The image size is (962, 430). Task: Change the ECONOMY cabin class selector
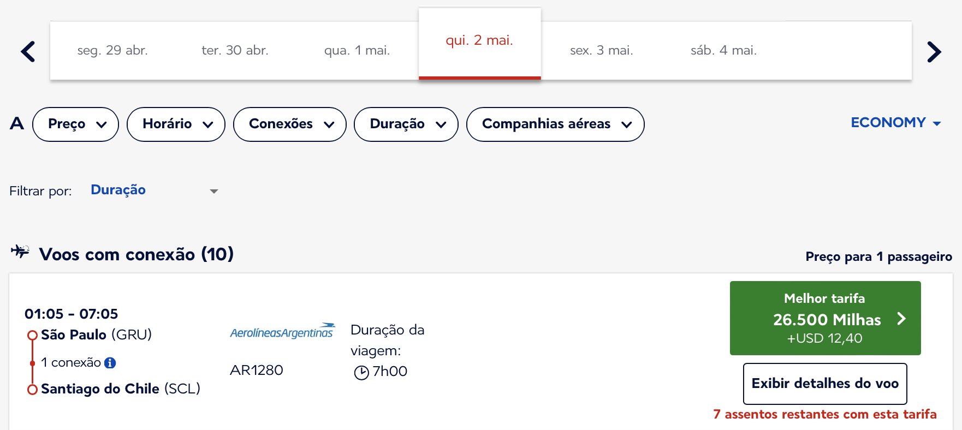pos(896,123)
